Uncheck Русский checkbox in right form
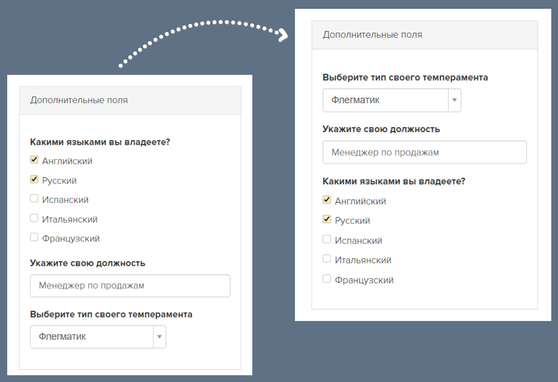The width and height of the screenshot is (558, 382). click(327, 219)
